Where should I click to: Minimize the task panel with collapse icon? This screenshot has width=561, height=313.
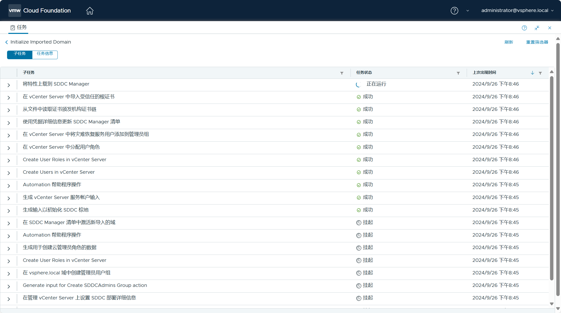point(537,28)
